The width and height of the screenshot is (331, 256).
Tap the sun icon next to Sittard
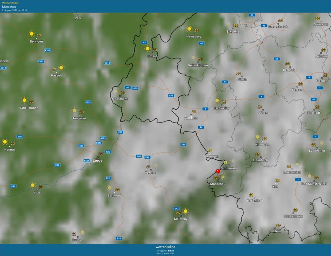point(147,48)
